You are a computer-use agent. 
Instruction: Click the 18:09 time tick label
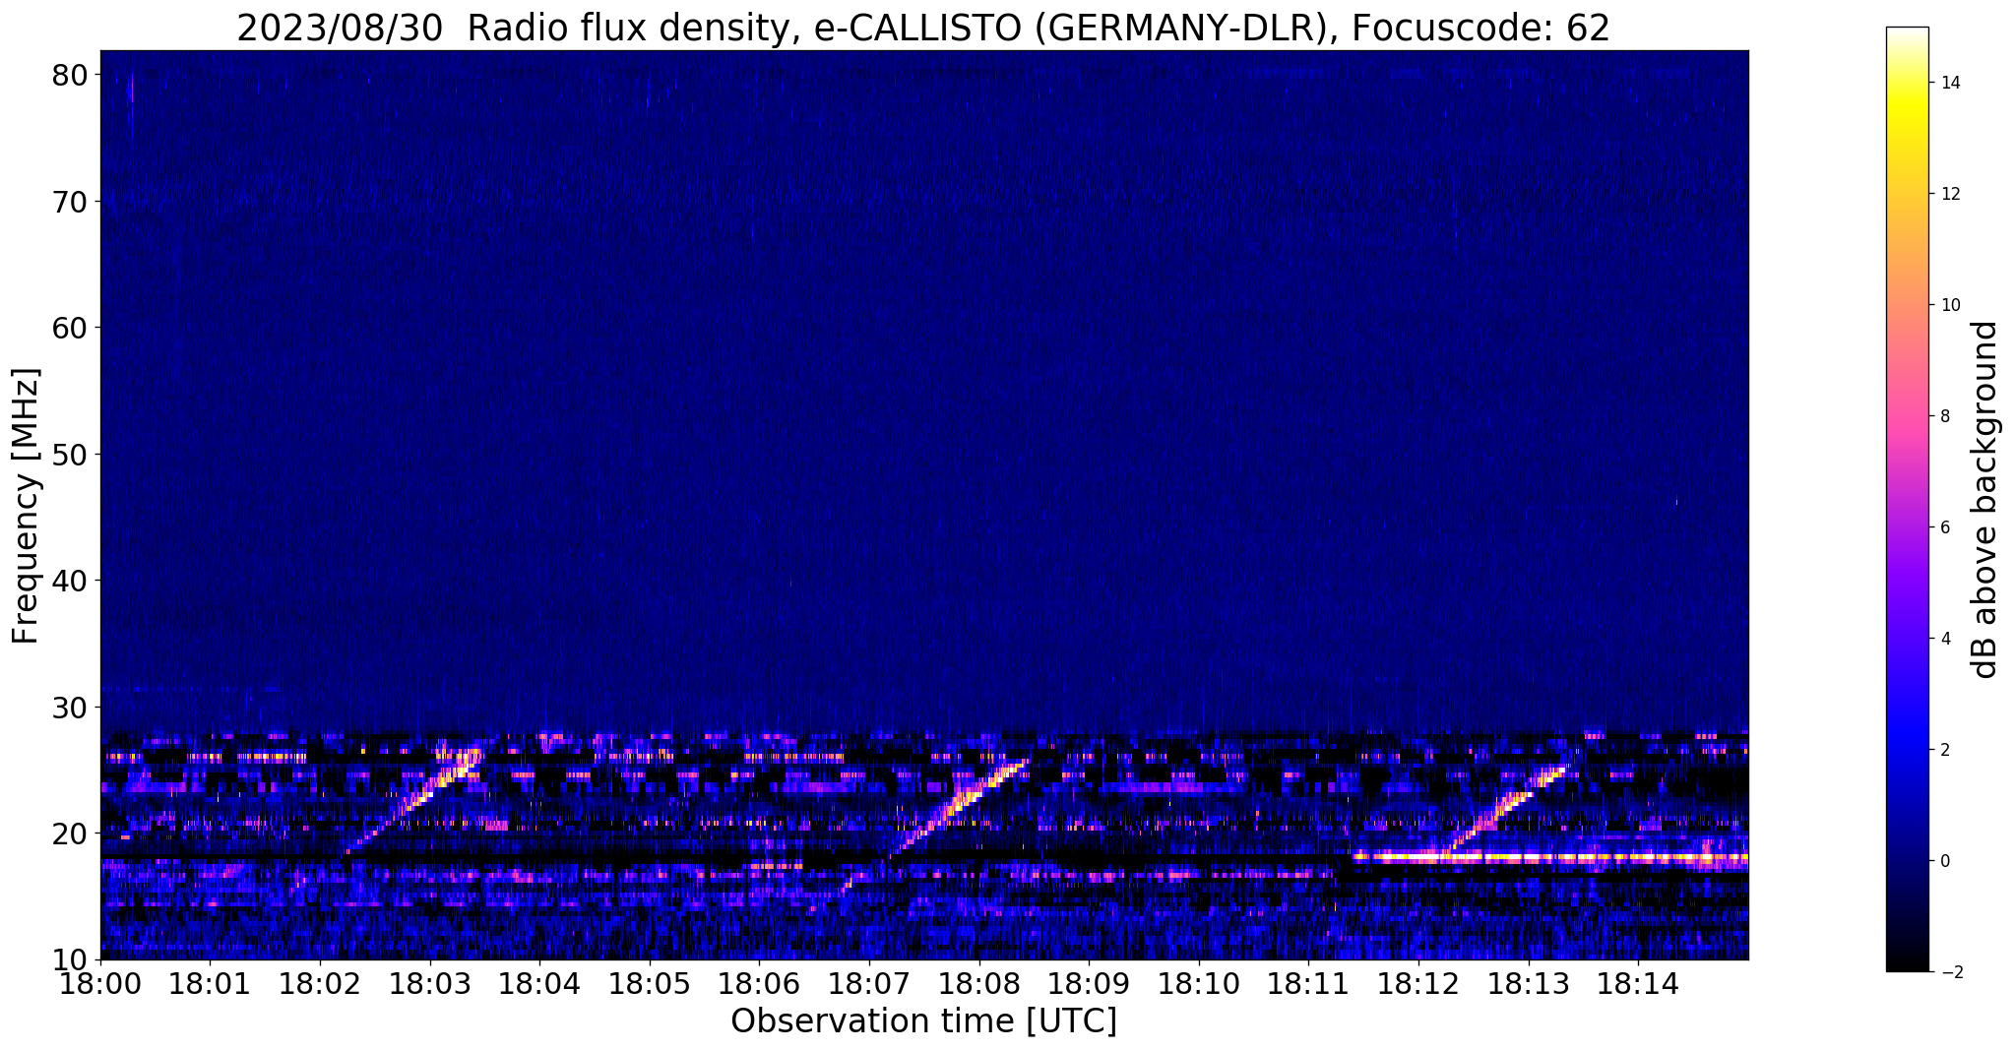click(1089, 983)
